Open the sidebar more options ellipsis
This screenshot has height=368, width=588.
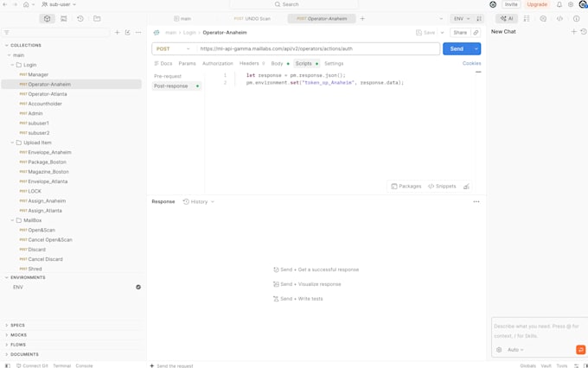(x=138, y=33)
